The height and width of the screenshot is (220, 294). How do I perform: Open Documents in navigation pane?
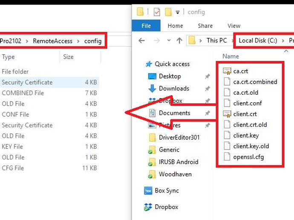point(175,113)
